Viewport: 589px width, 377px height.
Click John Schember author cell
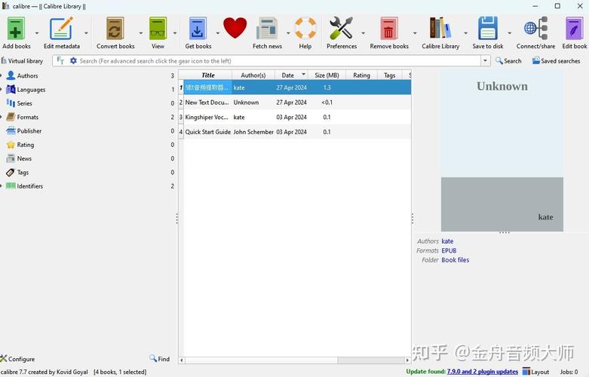[253, 132]
